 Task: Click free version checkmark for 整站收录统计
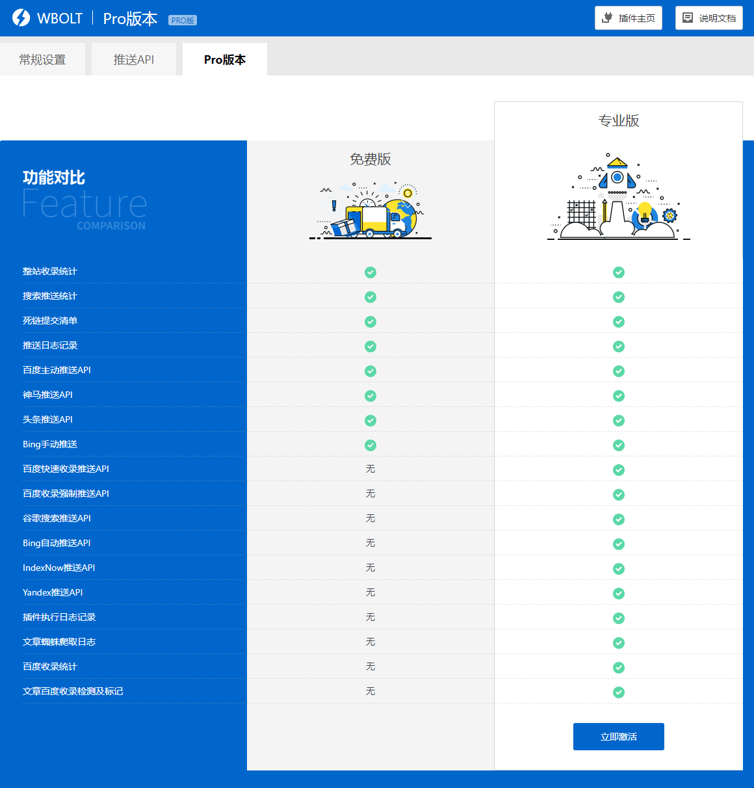(x=370, y=272)
